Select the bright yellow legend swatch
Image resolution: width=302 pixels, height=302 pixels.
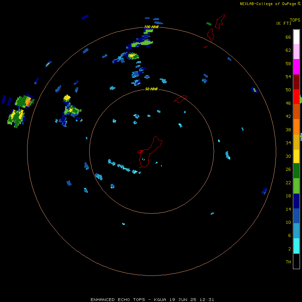tap(296, 156)
